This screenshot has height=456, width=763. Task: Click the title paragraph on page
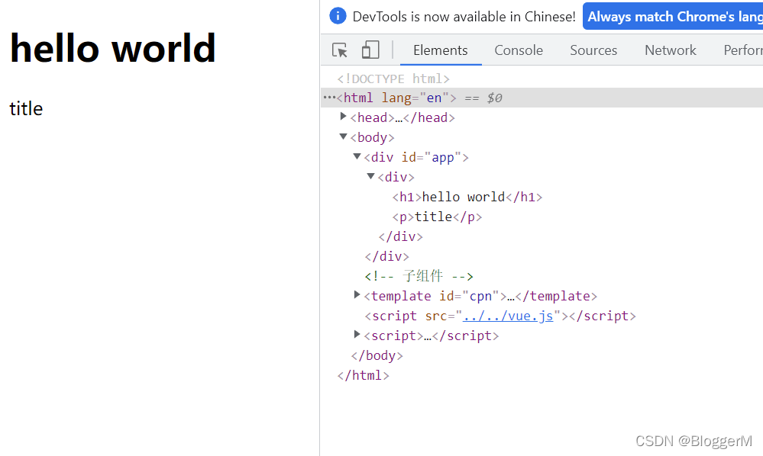(x=26, y=108)
